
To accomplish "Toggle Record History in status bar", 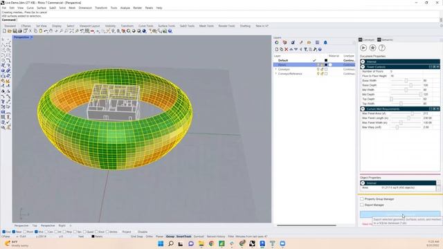I will pos(216,237).
